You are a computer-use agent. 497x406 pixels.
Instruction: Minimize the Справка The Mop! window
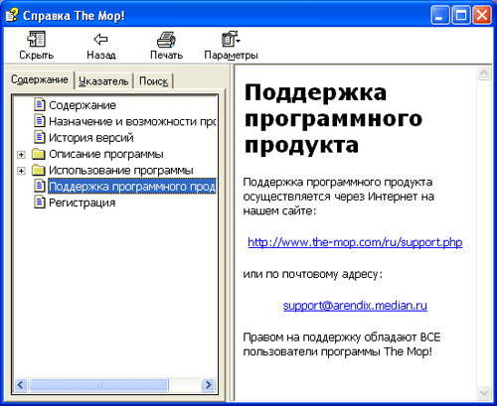[440, 15]
